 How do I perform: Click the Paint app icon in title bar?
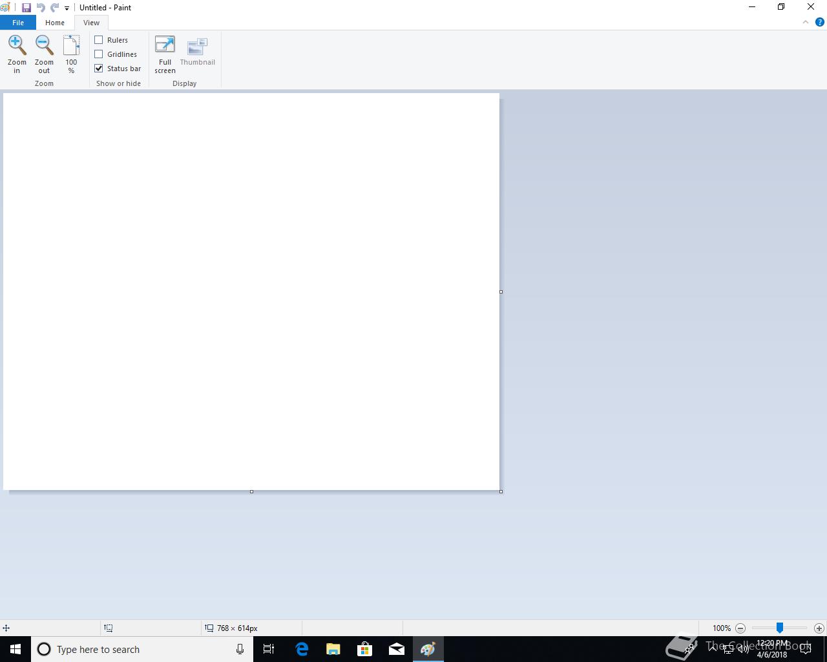click(5, 8)
